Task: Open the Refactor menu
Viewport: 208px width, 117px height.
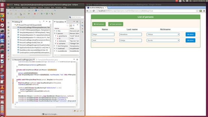Action: [x=25, y=7]
